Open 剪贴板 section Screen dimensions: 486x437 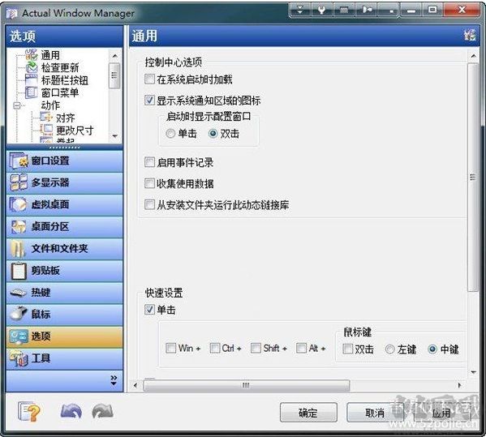coord(64,271)
